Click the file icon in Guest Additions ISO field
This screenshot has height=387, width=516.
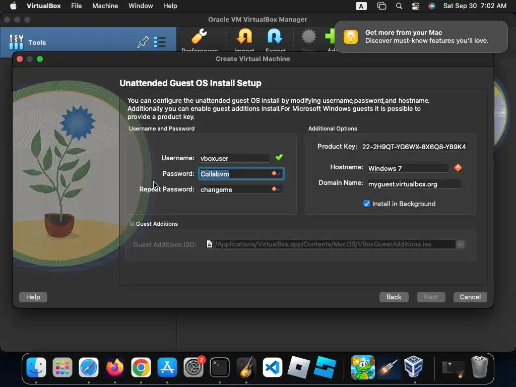(x=209, y=244)
